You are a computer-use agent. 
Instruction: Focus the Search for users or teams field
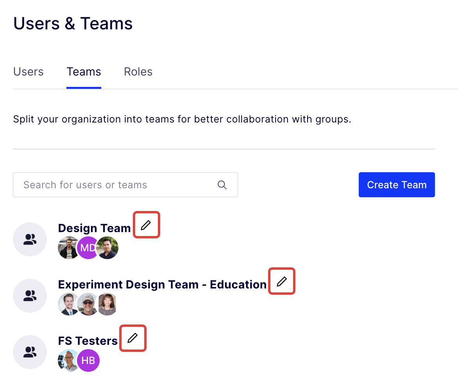coord(125,185)
